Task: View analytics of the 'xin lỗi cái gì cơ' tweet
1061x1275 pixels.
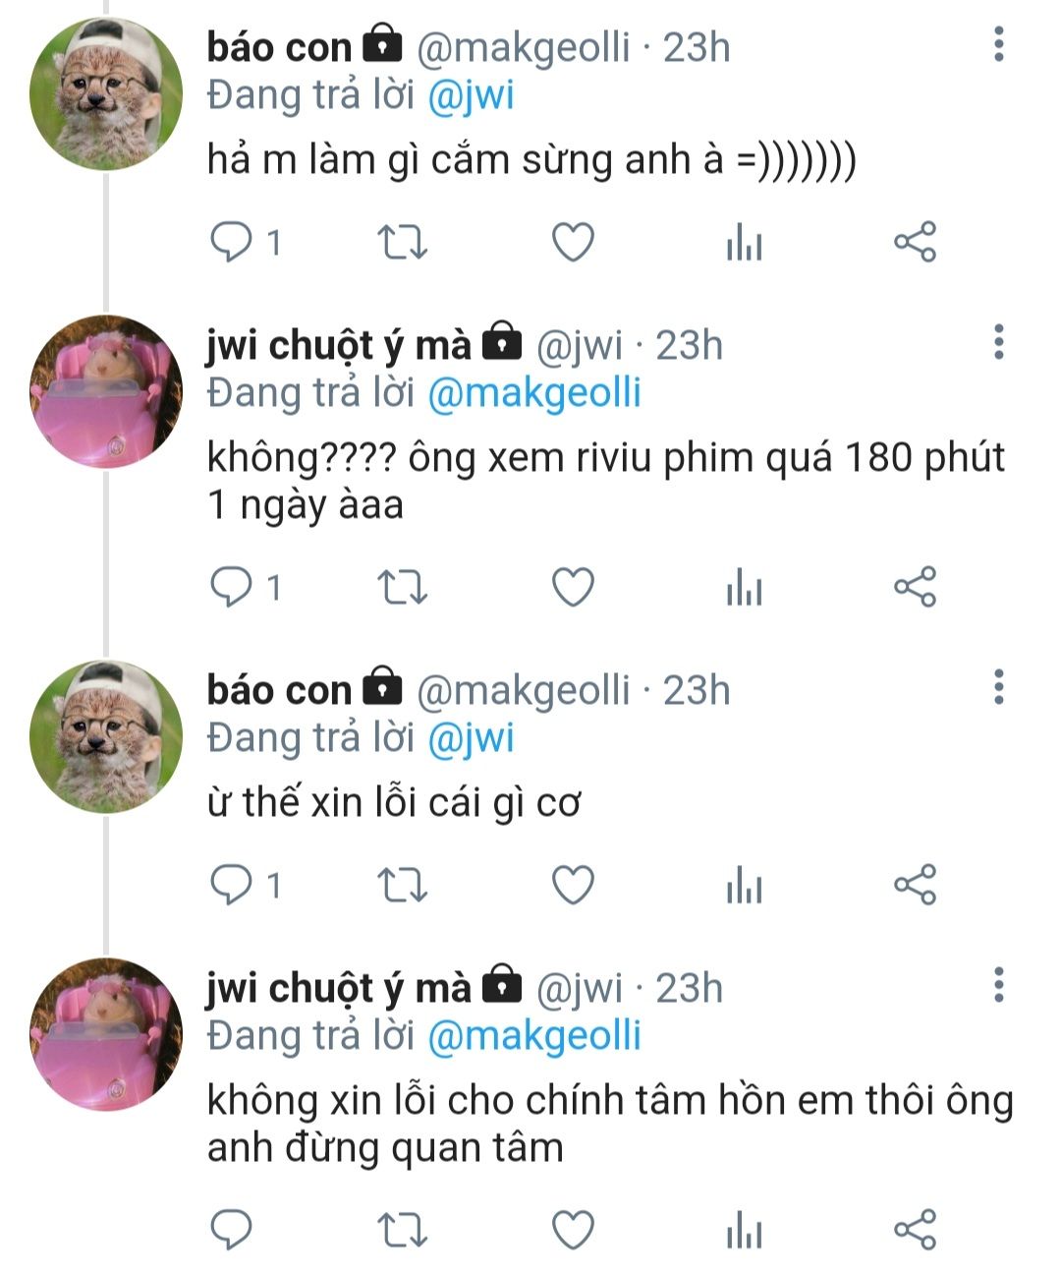Action: pyautogui.click(x=744, y=886)
